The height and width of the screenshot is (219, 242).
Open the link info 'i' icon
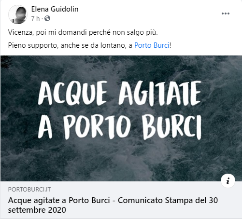coord(228,181)
